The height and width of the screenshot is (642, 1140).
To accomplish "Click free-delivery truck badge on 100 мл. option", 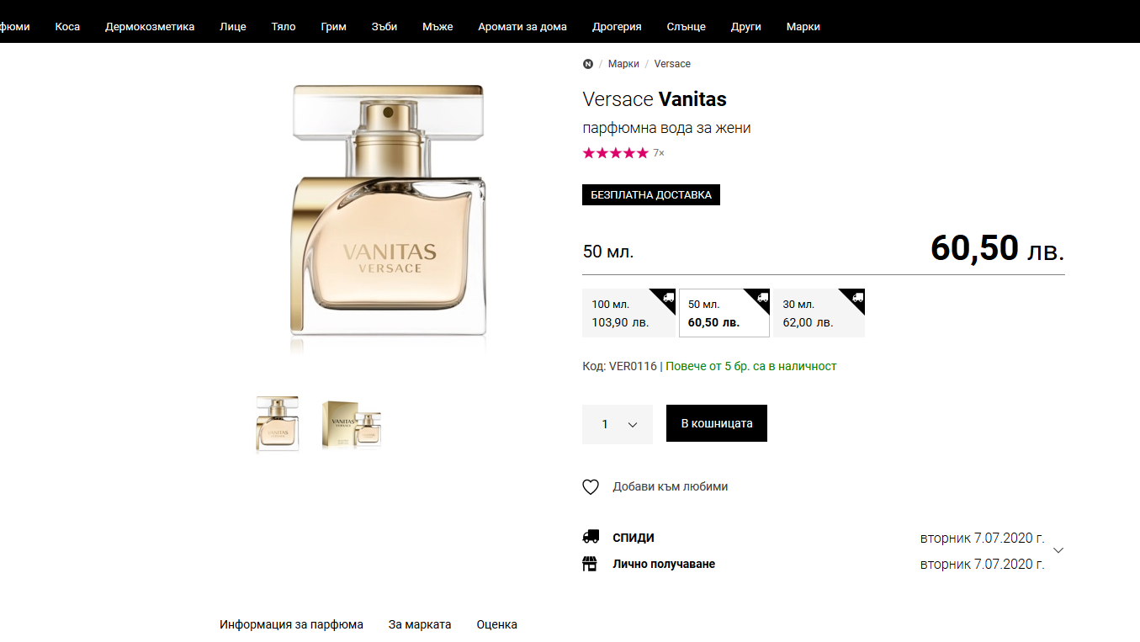I will tap(668, 297).
